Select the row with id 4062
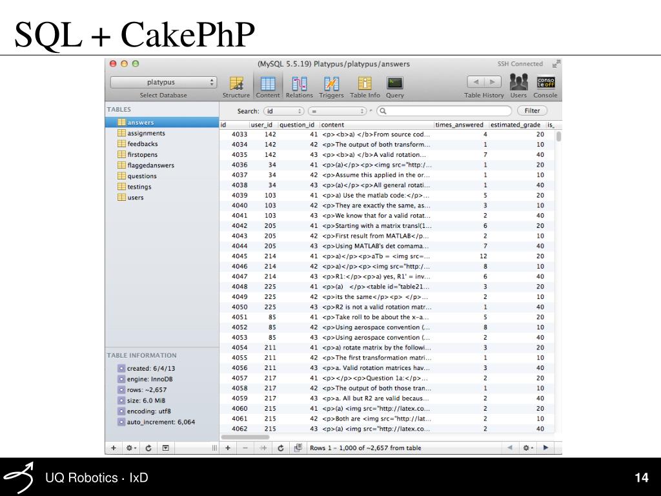Image resolution: width=661 pixels, height=496 pixels. click(x=387, y=429)
